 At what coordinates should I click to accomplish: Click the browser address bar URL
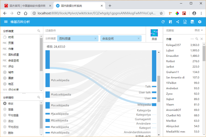[96, 13]
